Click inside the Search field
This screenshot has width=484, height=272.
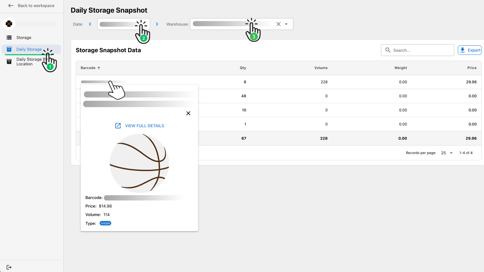pyautogui.click(x=418, y=50)
